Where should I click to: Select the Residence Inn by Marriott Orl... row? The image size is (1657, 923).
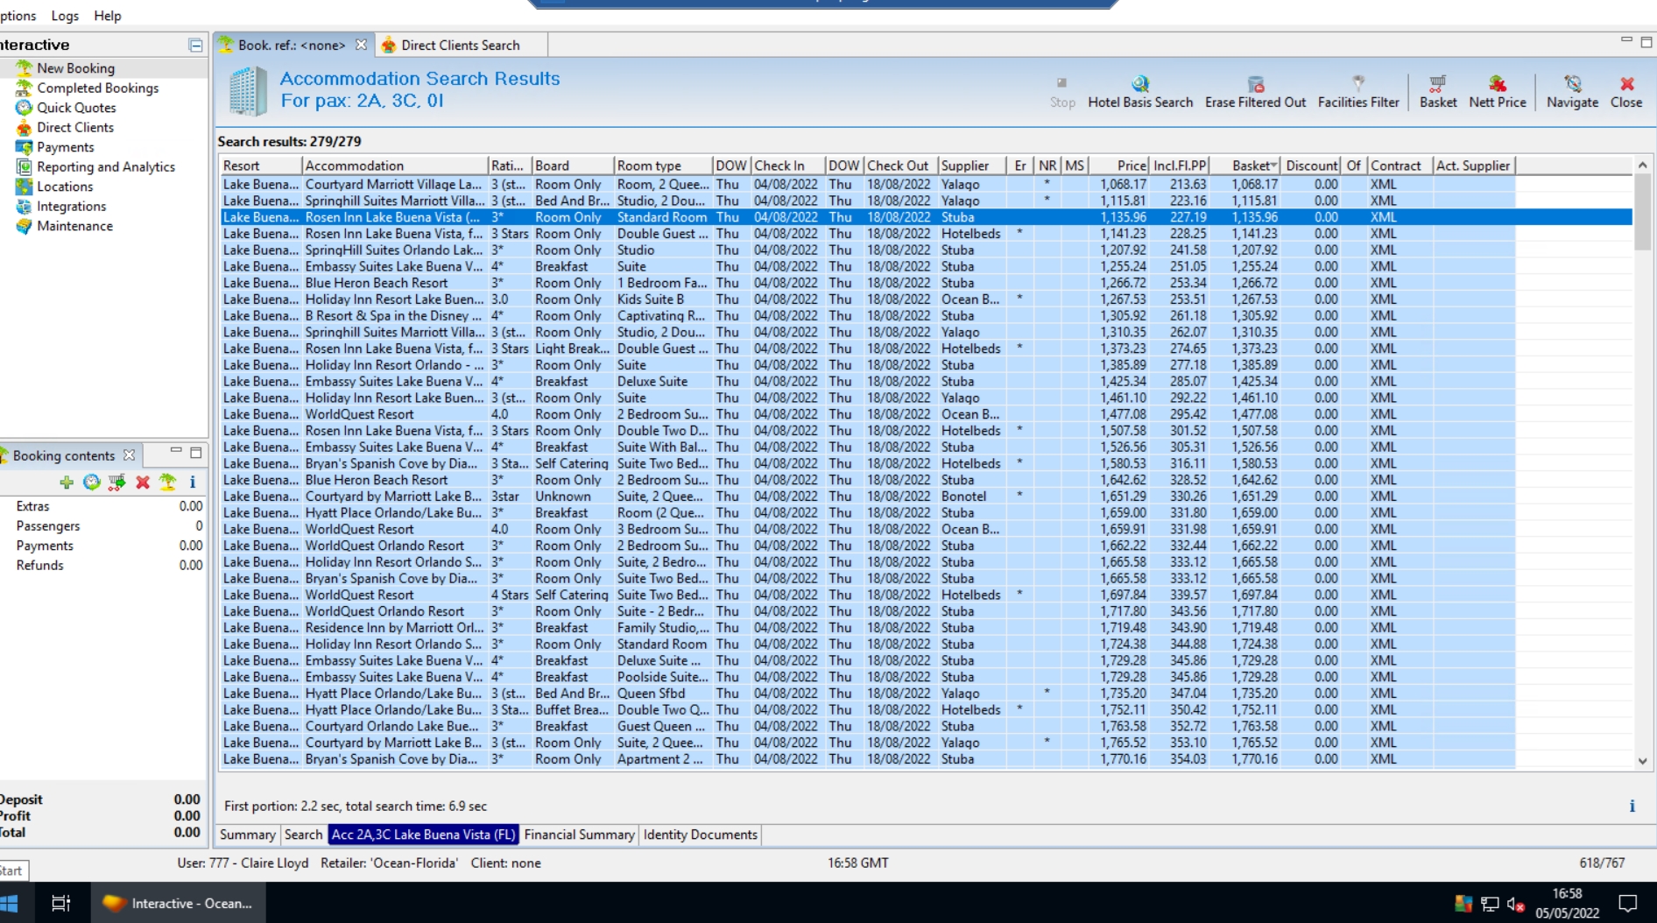pos(926,628)
